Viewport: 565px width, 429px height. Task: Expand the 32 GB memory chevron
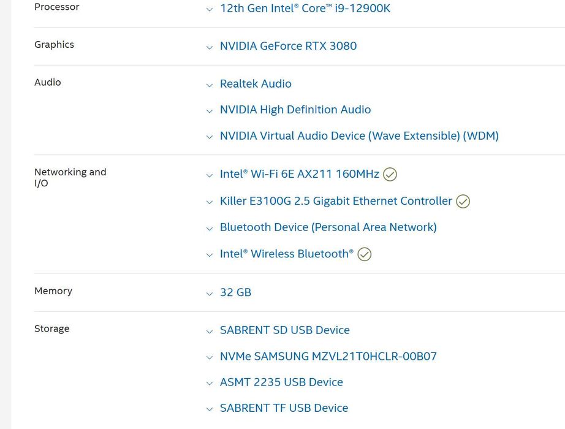pyautogui.click(x=210, y=294)
